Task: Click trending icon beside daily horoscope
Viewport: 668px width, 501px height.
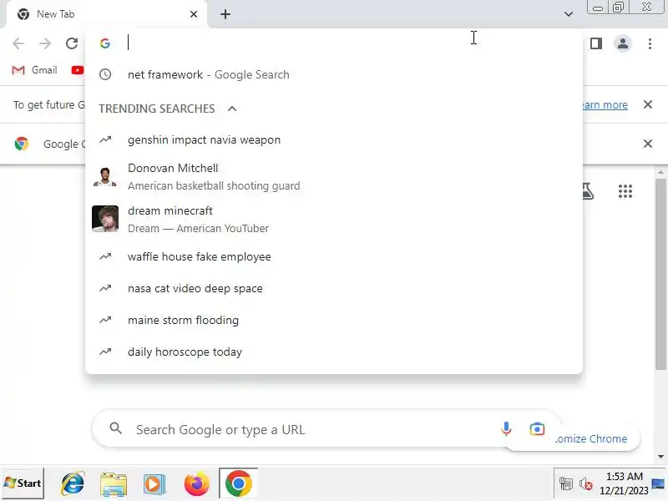Action: tap(105, 352)
